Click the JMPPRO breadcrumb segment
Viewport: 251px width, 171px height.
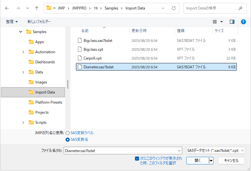[x=79, y=8]
